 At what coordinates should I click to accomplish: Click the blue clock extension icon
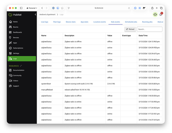click(x=58, y=8)
